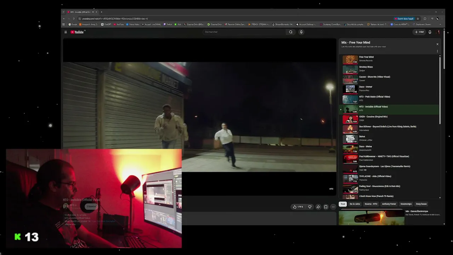The image size is (453, 255).
Task: Go to YouTube home via logo
Action: 77,32
